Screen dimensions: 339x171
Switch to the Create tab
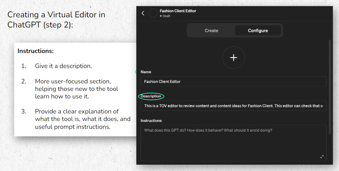211,30
